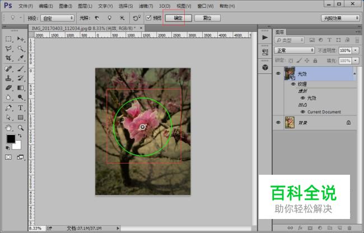
Task: Add a point light
Action: tap(109, 18)
